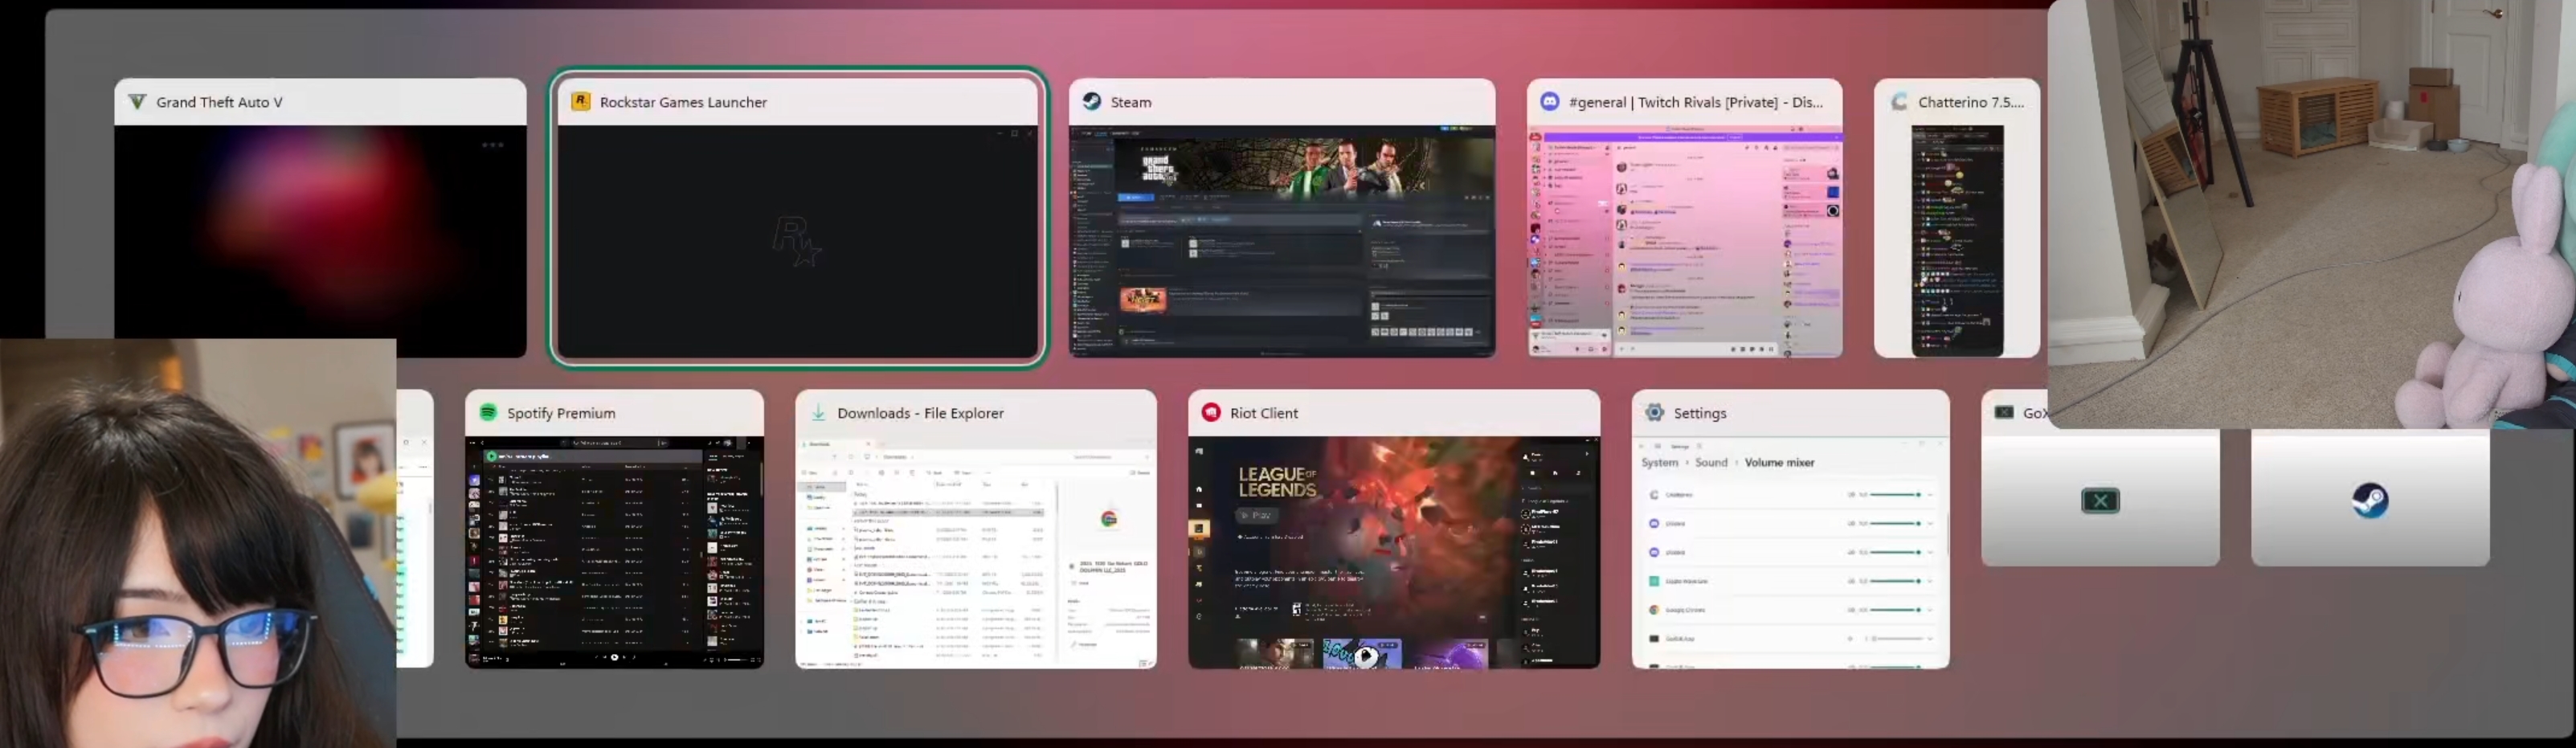Click the "Riot Client" title text

(x=1264, y=413)
